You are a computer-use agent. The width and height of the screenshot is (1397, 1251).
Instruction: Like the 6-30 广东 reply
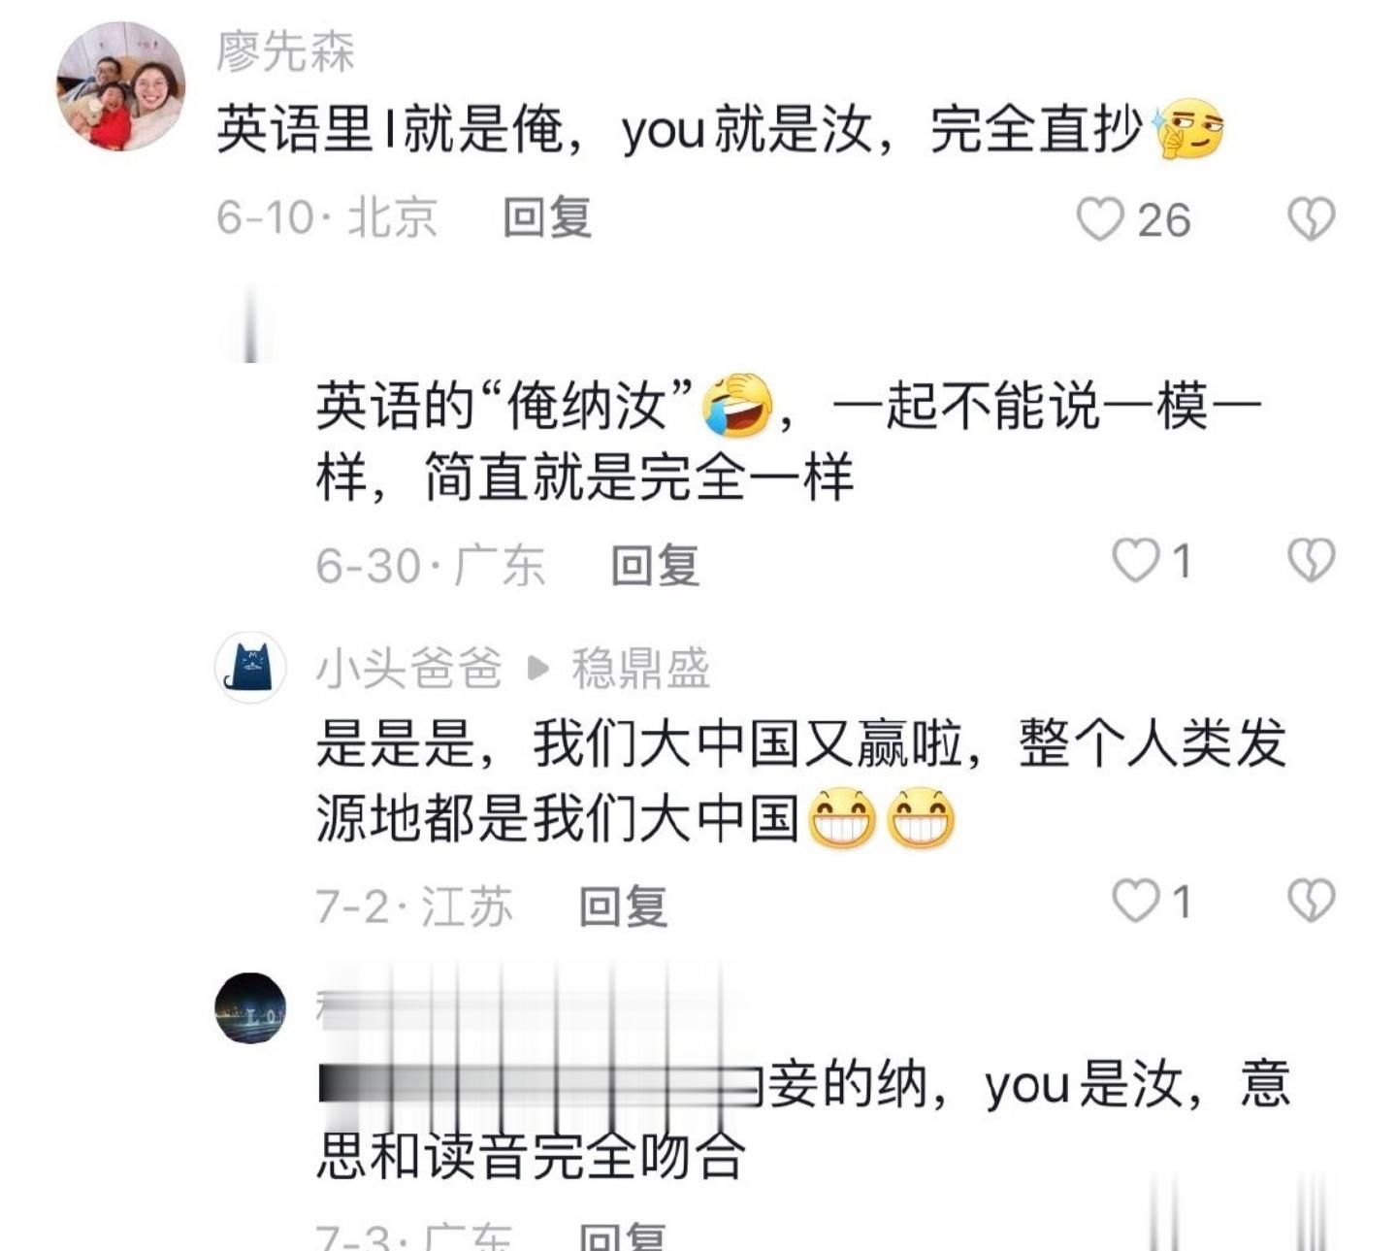[x=1135, y=561]
